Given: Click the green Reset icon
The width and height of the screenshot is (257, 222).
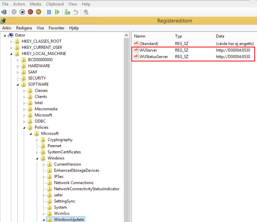Looking at the screenshot, I should click(x=57, y=12).
